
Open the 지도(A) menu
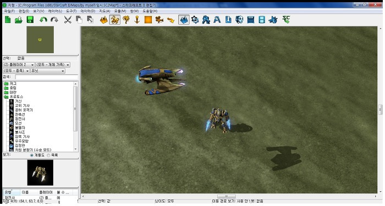click(x=105, y=11)
